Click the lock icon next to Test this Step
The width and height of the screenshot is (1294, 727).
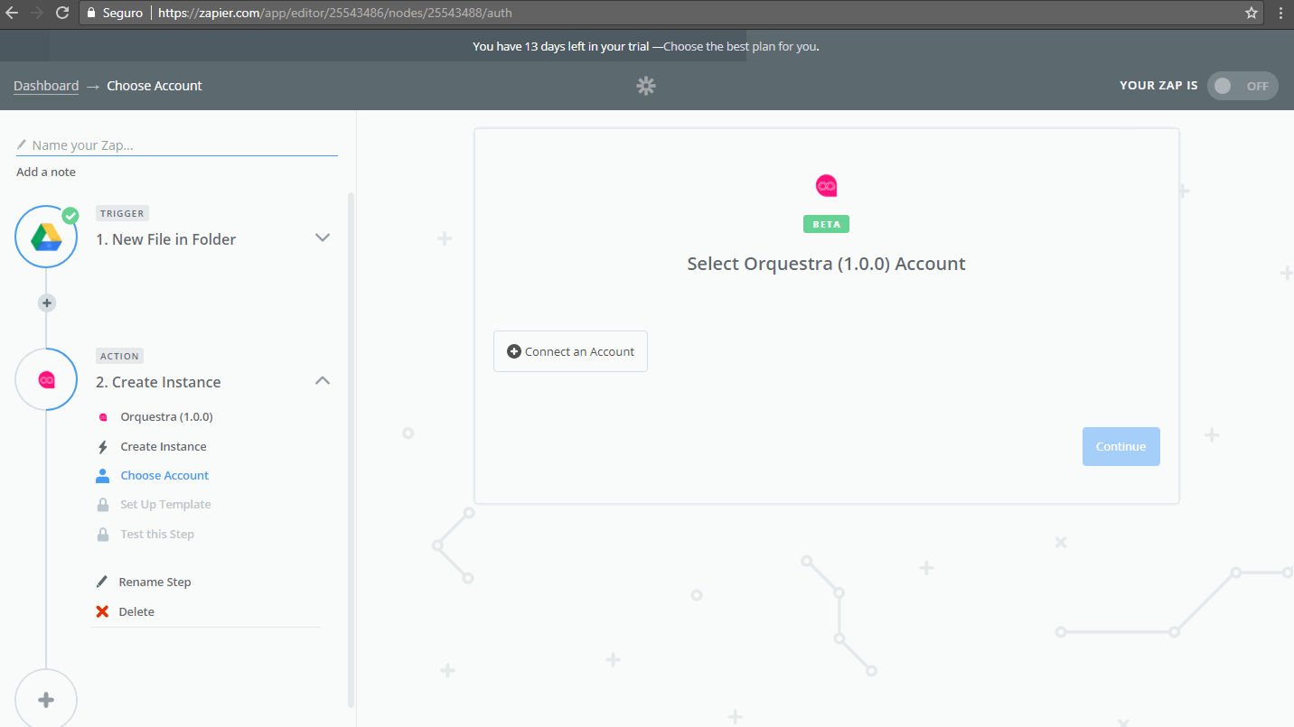(102, 535)
